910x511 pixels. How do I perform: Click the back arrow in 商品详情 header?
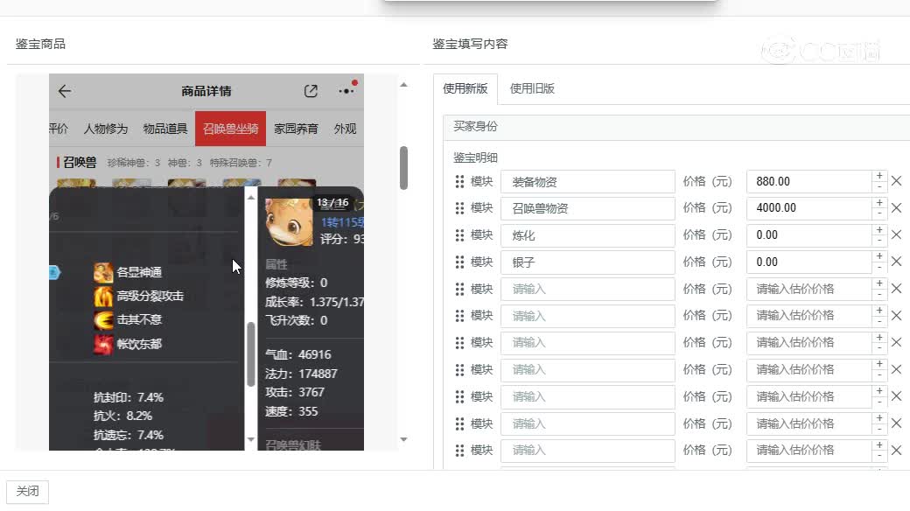click(65, 91)
